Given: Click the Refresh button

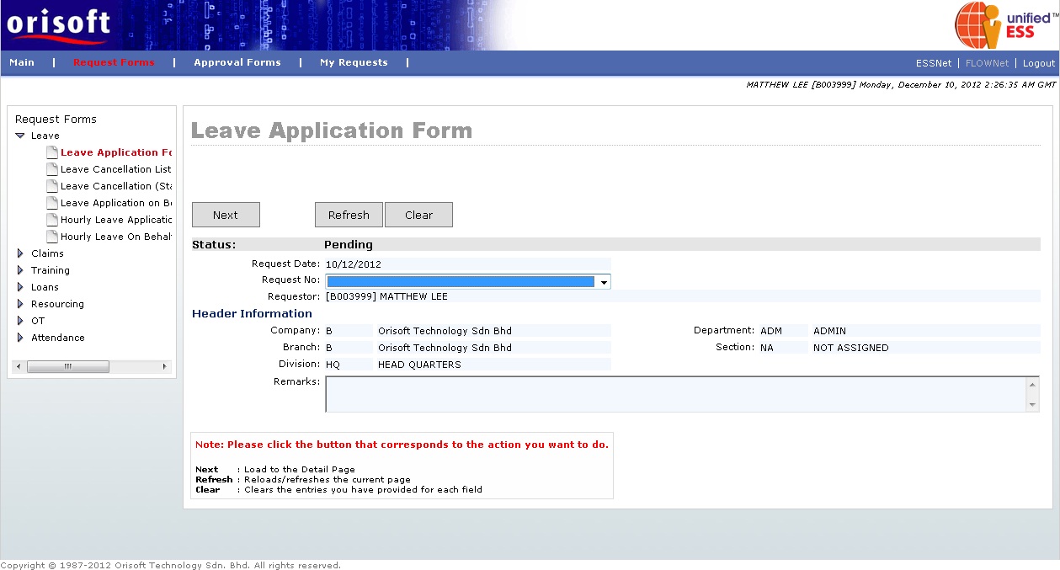Looking at the screenshot, I should (x=349, y=215).
